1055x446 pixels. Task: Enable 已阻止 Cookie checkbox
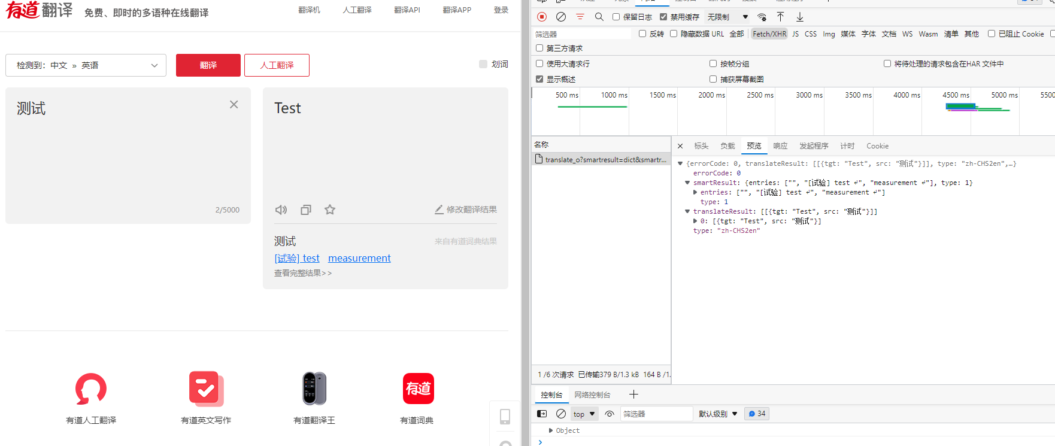point(992,34)
